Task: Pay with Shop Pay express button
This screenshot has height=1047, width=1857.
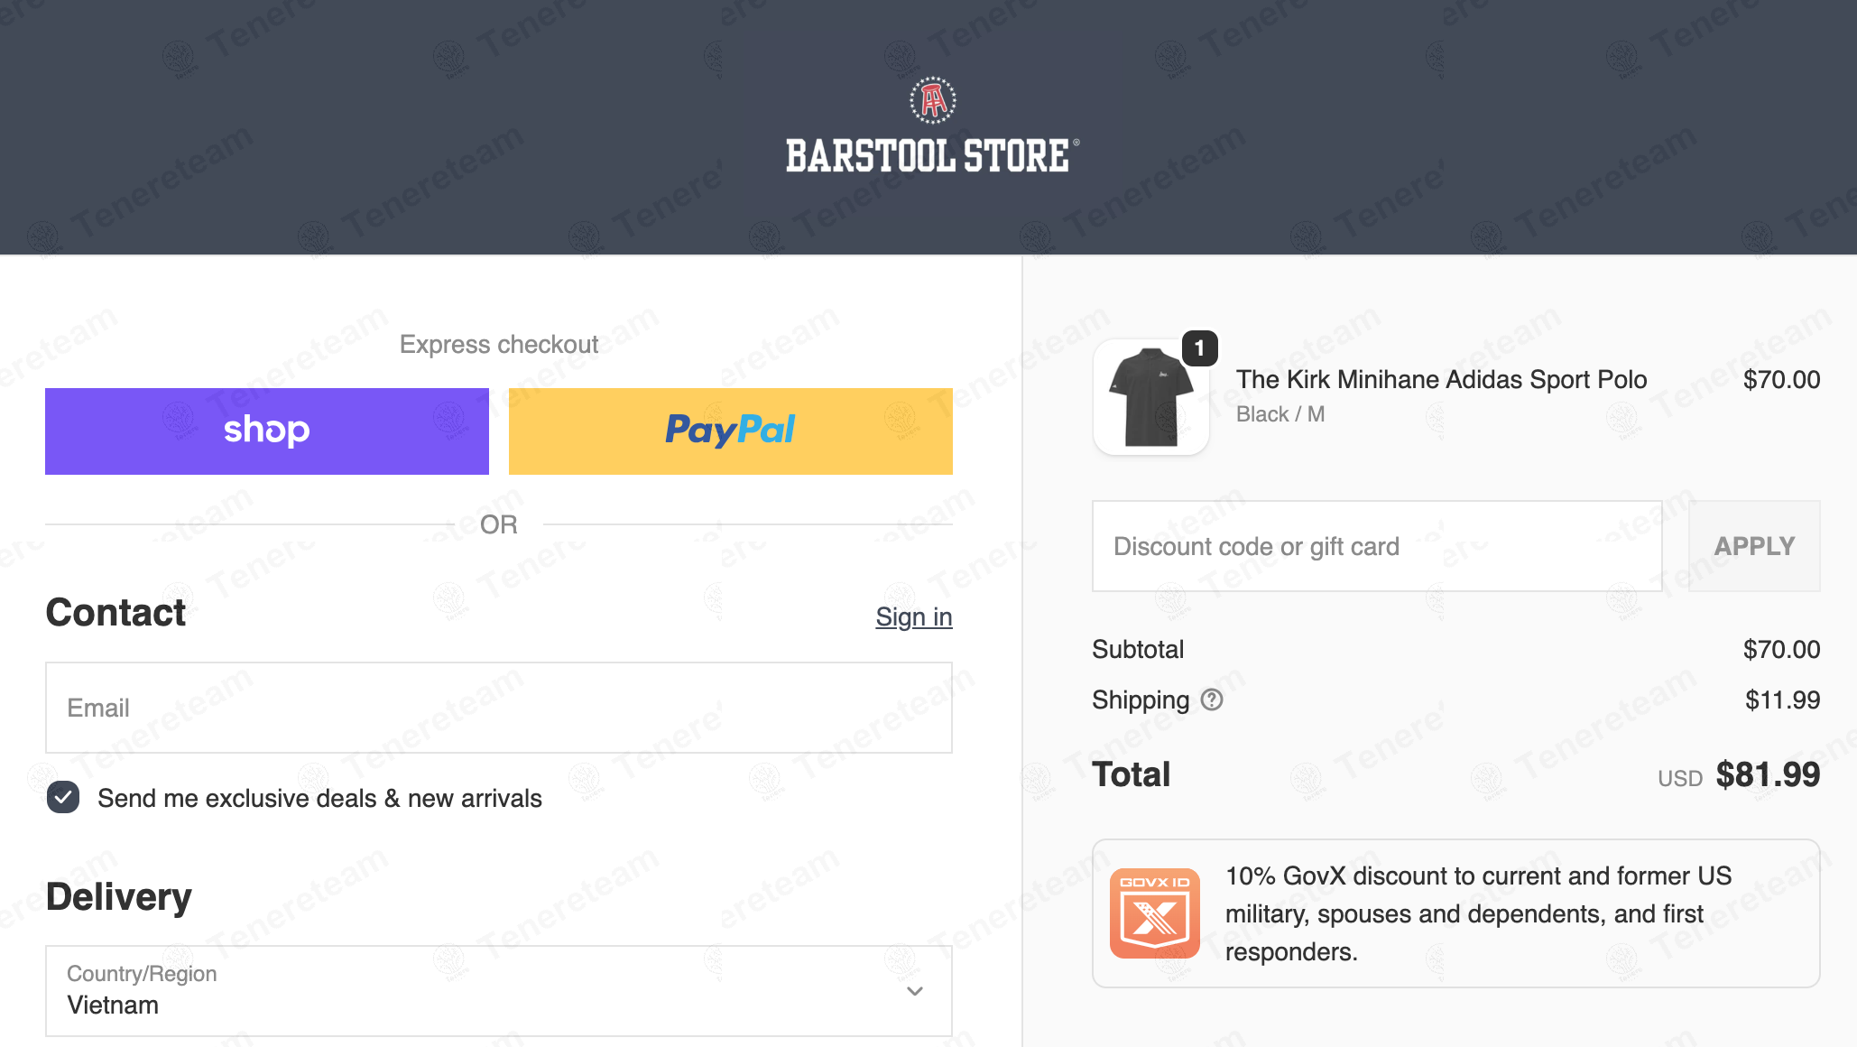Action: (x=267, y=431)
